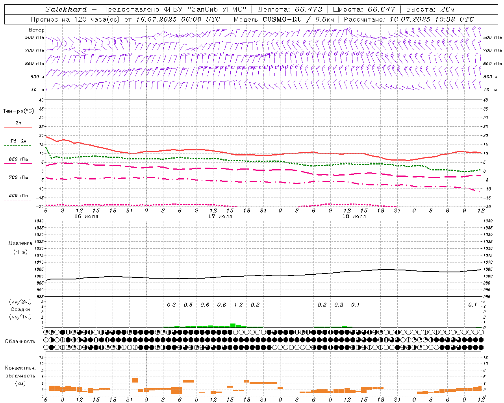Screen dimensions: 504x403
Task: Click the dotted green dew point curve
Action: click(264, 161)
